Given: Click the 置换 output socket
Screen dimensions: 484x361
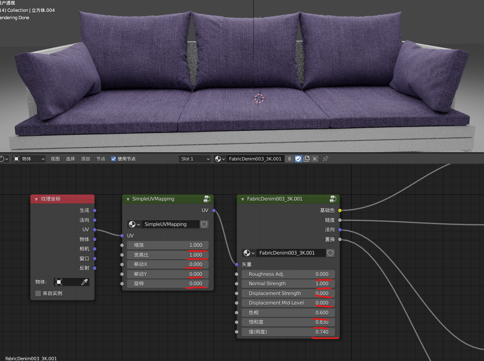Looking at the screenshot, I should pos(340,239).
